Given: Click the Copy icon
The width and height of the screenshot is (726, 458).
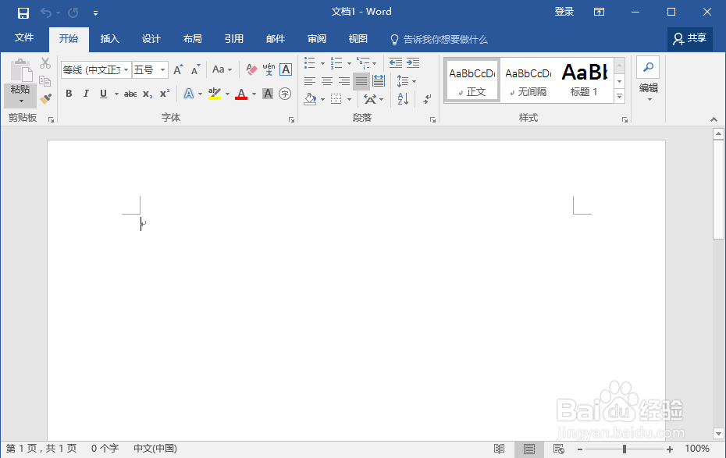Looking at the screenshot, I should click(45, 81).
